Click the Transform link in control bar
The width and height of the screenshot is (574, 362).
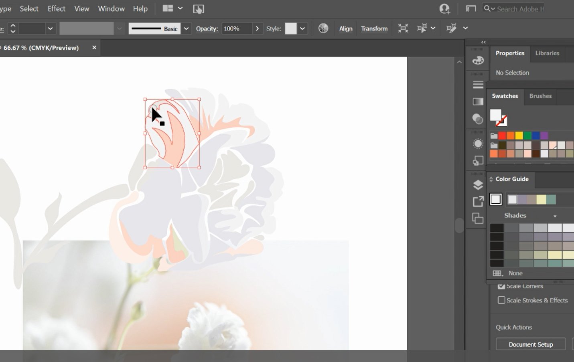tap(374, 28)
